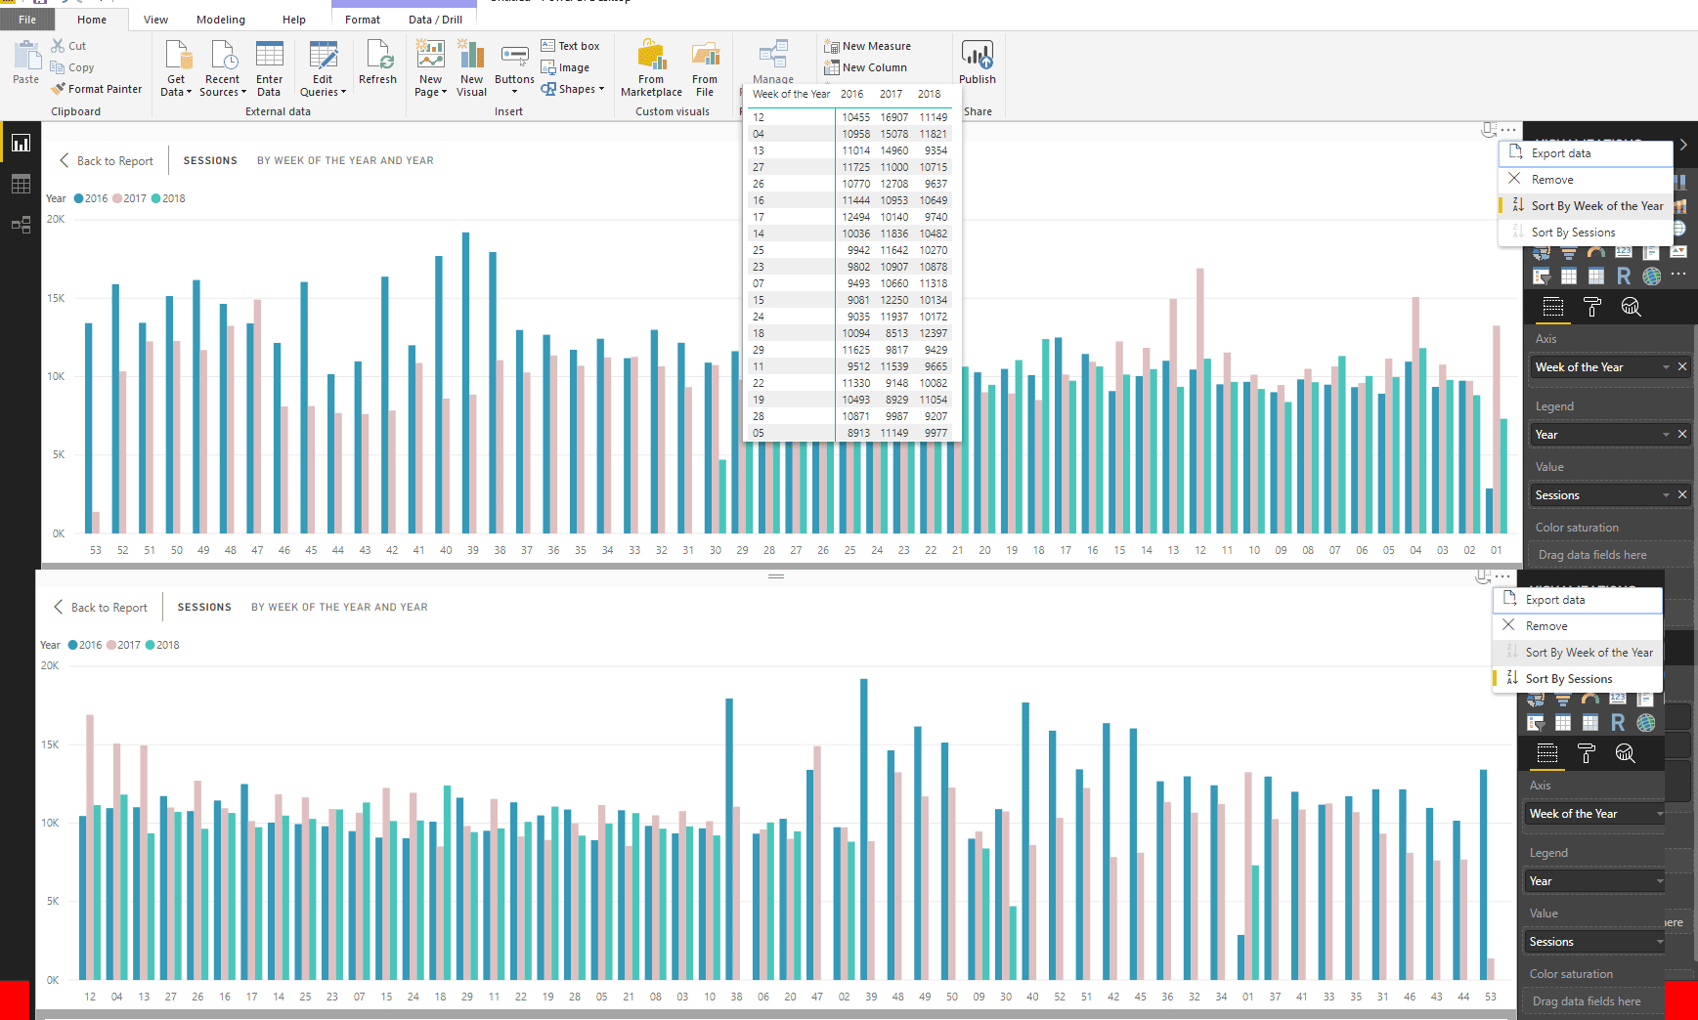This screenshot has width=1698, height=1020.
Task: Collapse the Visualizations pane with the chevron
Action: (1683, 145)
